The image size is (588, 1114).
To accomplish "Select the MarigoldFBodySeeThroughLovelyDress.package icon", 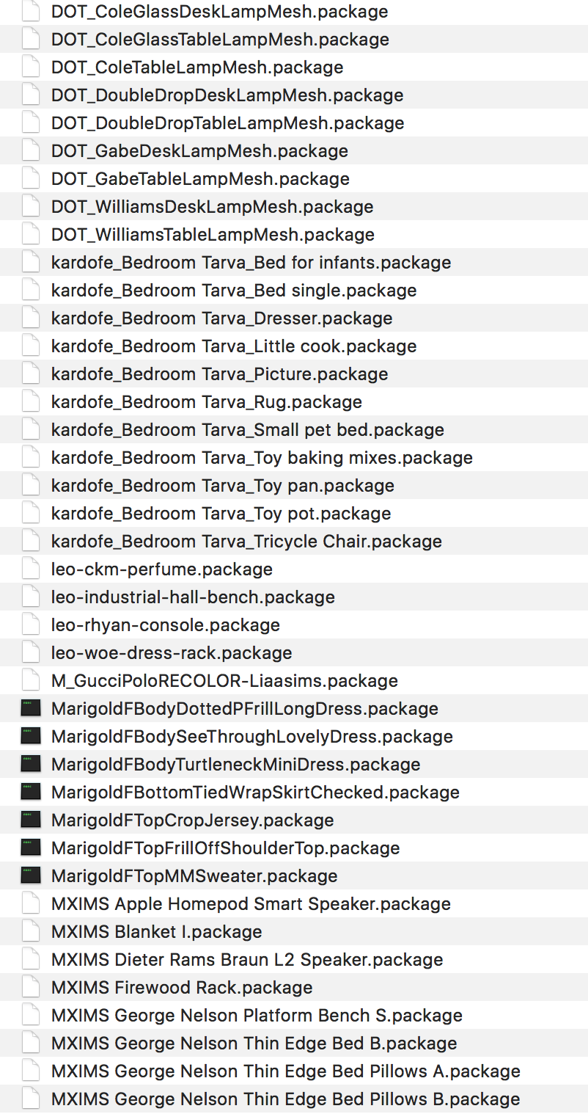I will [x=31, y=736].
